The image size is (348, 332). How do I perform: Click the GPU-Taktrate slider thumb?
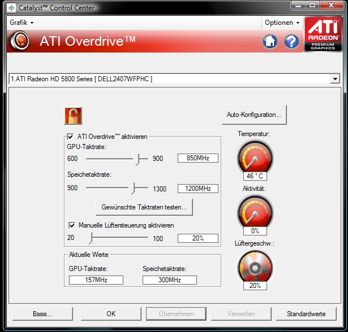point(136,159)
